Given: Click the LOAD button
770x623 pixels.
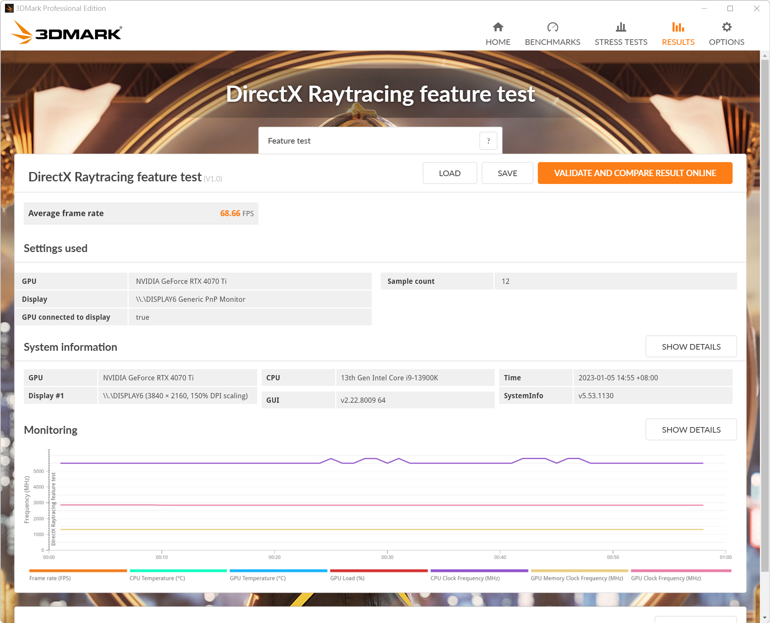Looking at the screenshot, I should click(x=450, y=173).
